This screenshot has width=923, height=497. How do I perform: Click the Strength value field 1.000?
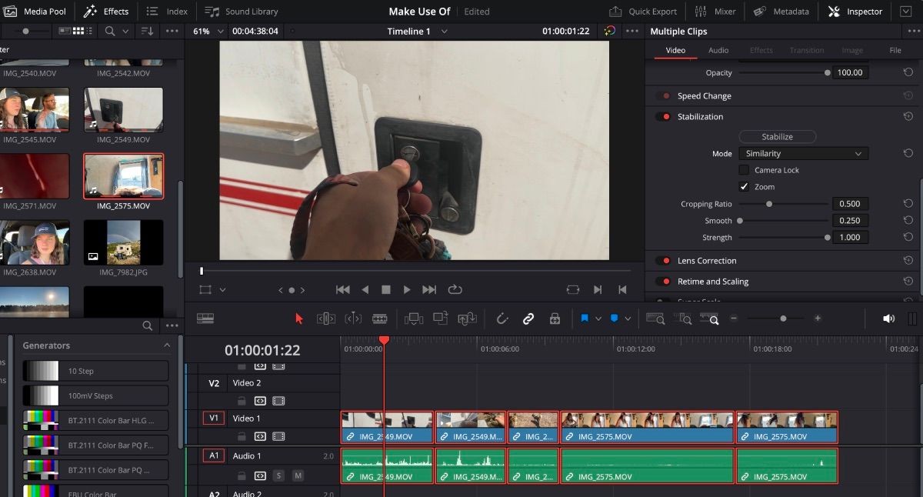tap(850, 238)
